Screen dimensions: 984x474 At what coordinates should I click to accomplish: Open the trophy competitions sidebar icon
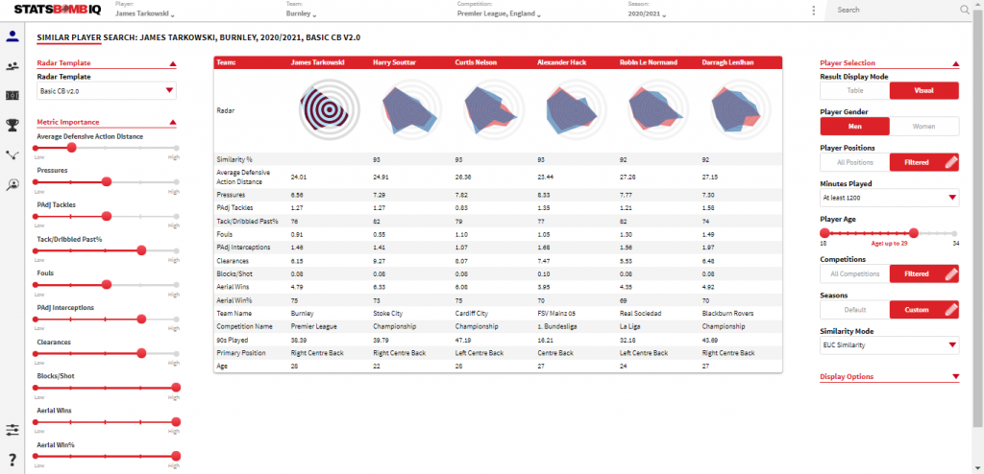[x=12, y=126]
